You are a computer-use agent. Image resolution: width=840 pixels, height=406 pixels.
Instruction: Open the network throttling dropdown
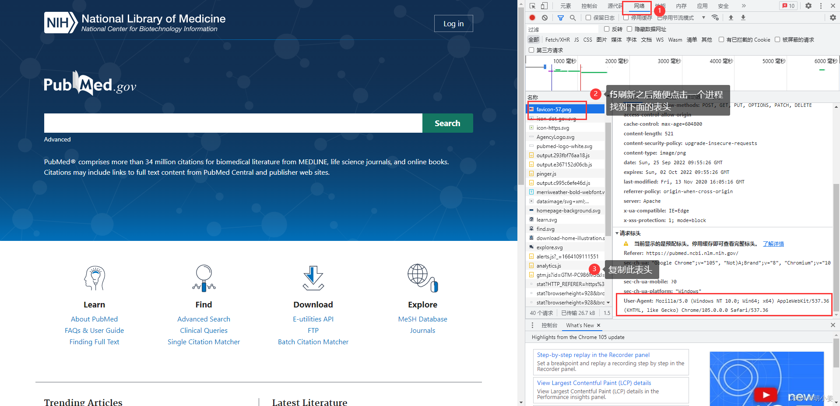(704, 18)
